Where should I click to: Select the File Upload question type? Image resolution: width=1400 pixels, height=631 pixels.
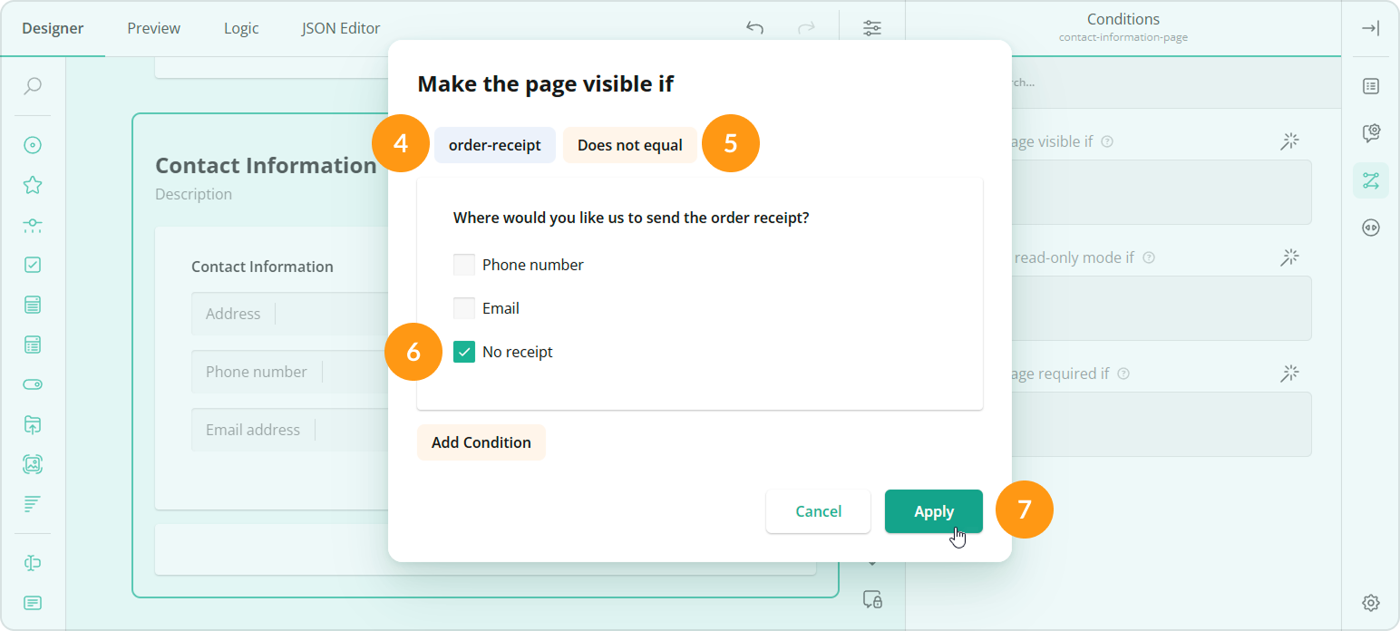click(x=32, y=424)
